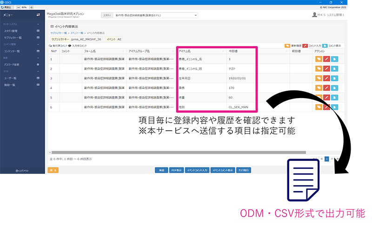Sort table by the No column header
The image size is (372, 226).
coord(53,51)
